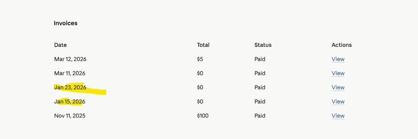Click the Paid status for Nov 11, 2025
The width and height of the screenshot is (418, 139).
[x=260, y=116]
